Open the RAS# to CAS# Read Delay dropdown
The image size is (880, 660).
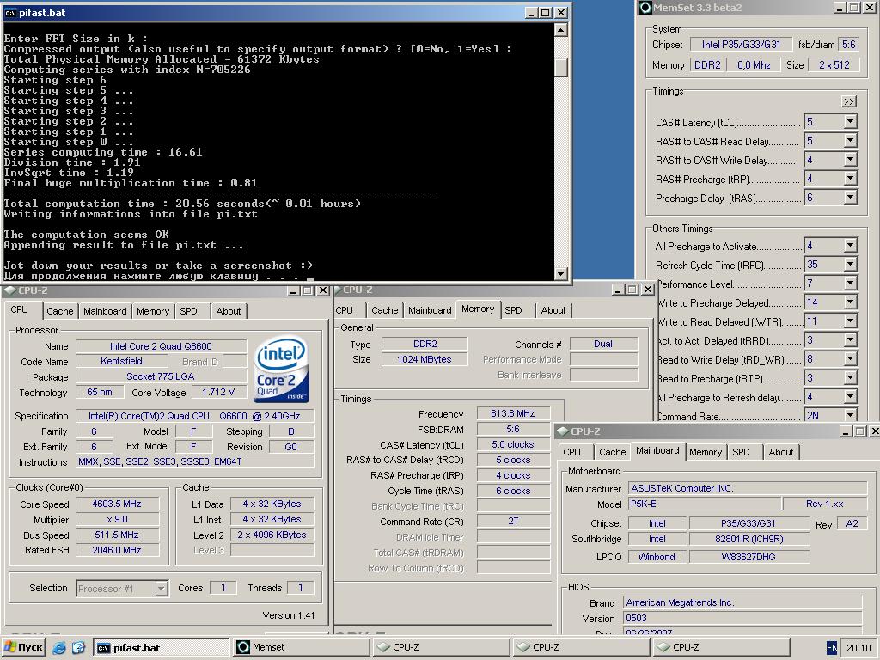click(850, 141)
